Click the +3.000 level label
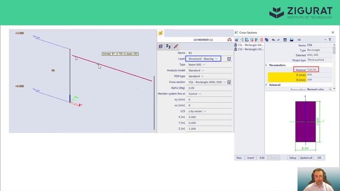340x191 pixels. click(x=20, y=33)
